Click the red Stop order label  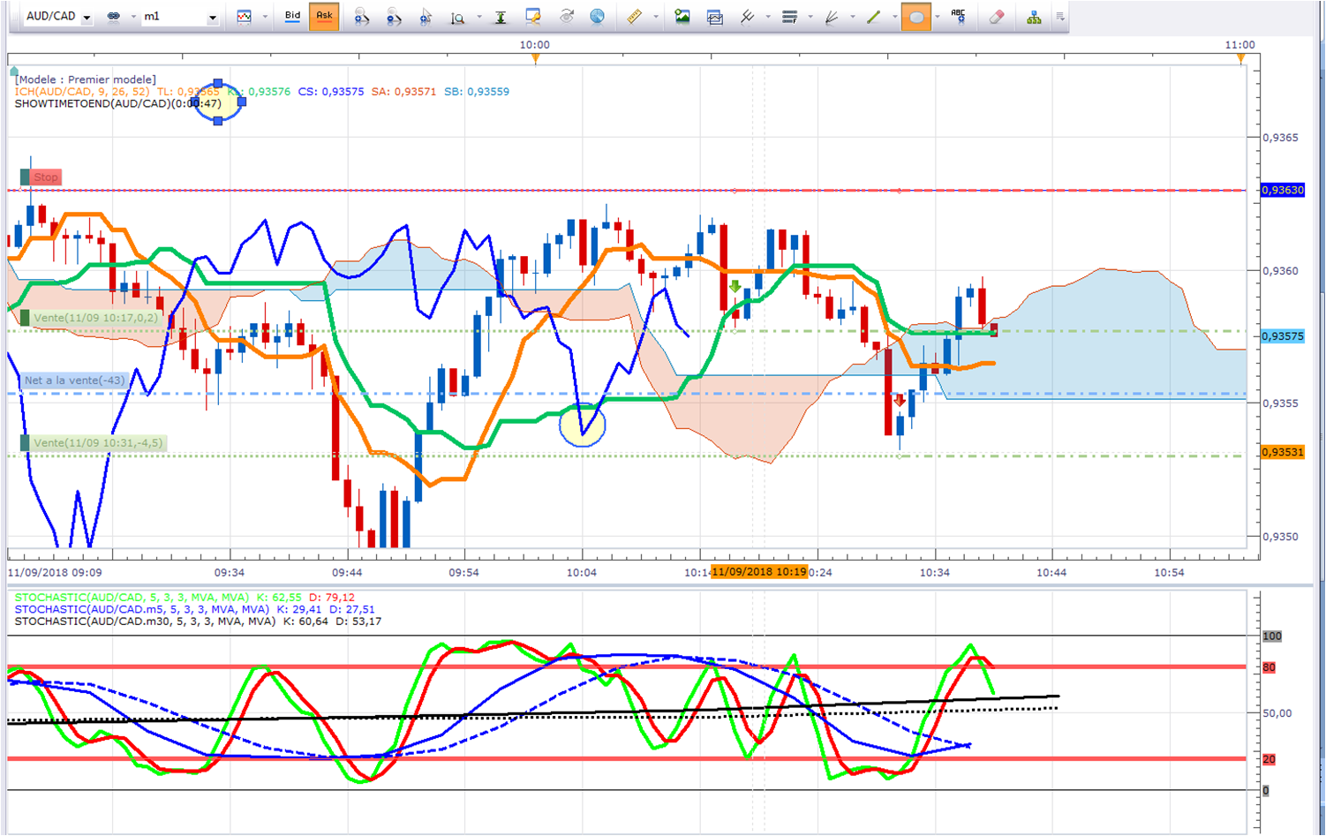41,177
